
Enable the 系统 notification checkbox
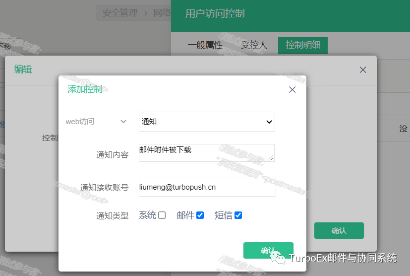tap(162, 215)
